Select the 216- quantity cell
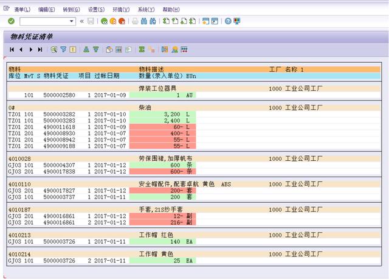 [163, 222]
